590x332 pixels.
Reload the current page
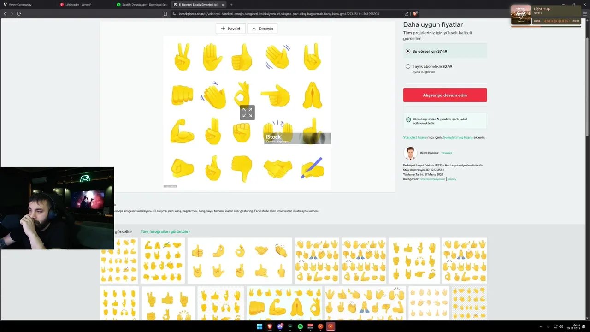(19, 14)
